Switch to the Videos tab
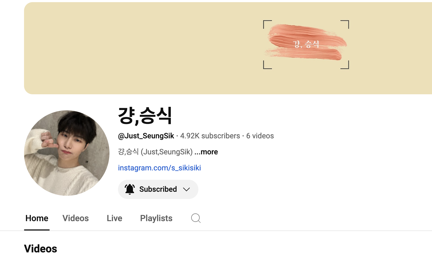Viewport: 432px width, 258px height. (76, 218)
